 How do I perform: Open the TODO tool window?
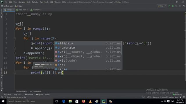click(18, 94)
